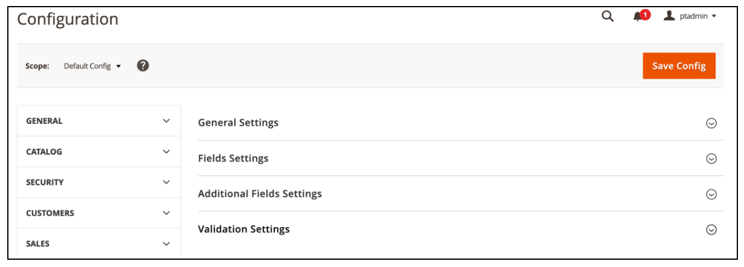Click the Fields Settings heading

[x=233, y=158]
